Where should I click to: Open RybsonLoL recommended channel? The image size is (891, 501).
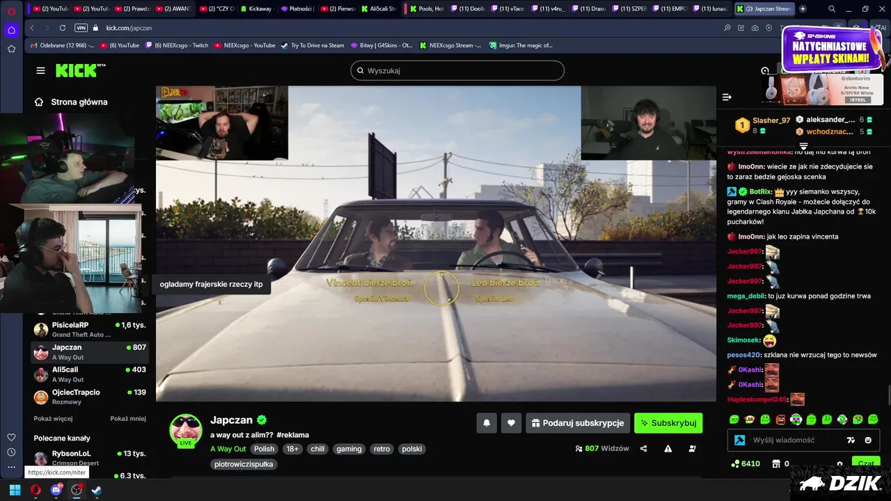(x=90, y=458)
